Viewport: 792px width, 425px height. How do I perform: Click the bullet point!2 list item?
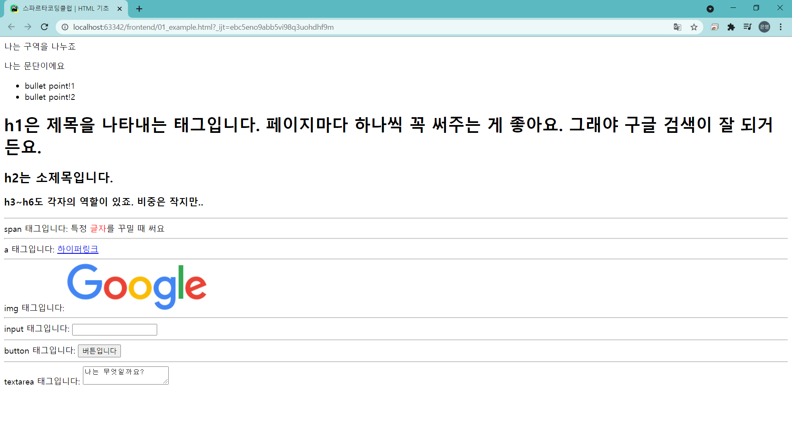[50, 97]
